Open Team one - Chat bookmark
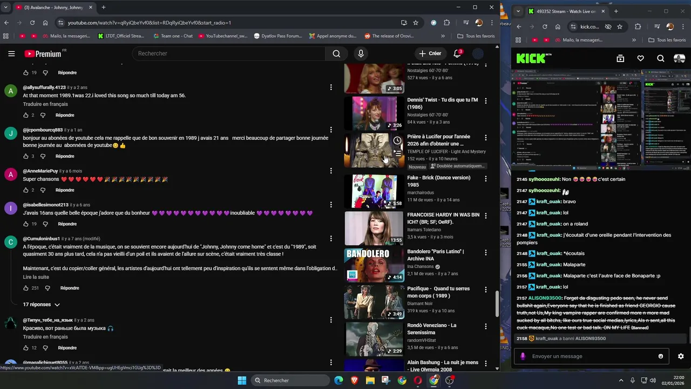The image size is (691, 389). pos(172,36)
